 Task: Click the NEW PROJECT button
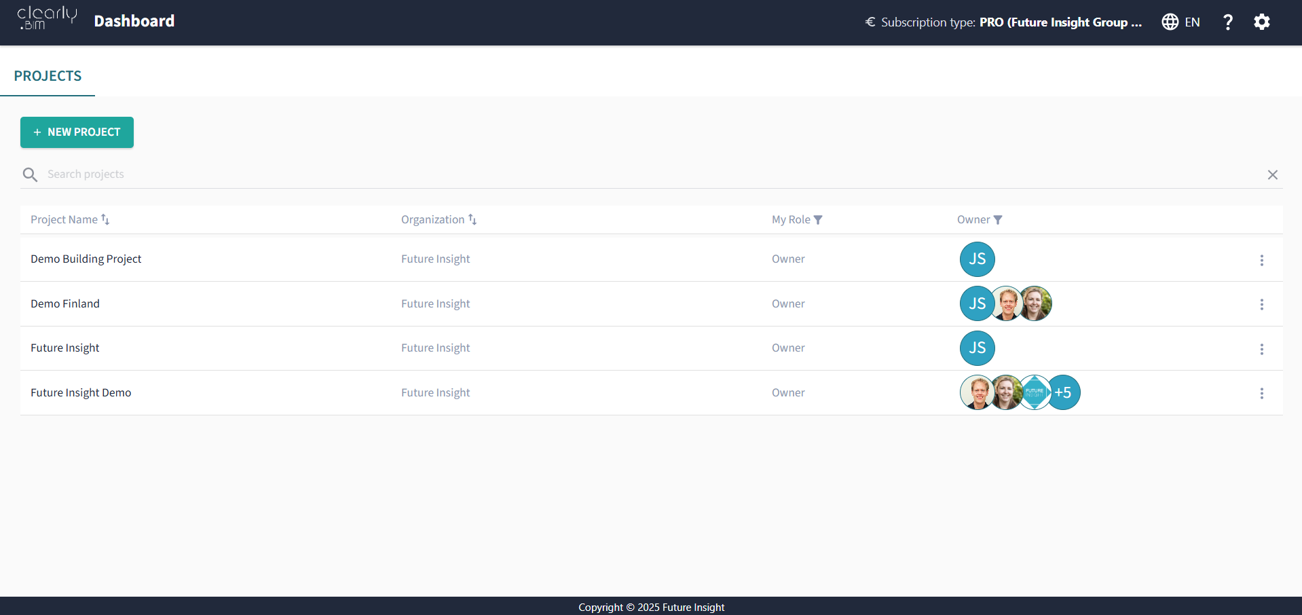[77, 132]
